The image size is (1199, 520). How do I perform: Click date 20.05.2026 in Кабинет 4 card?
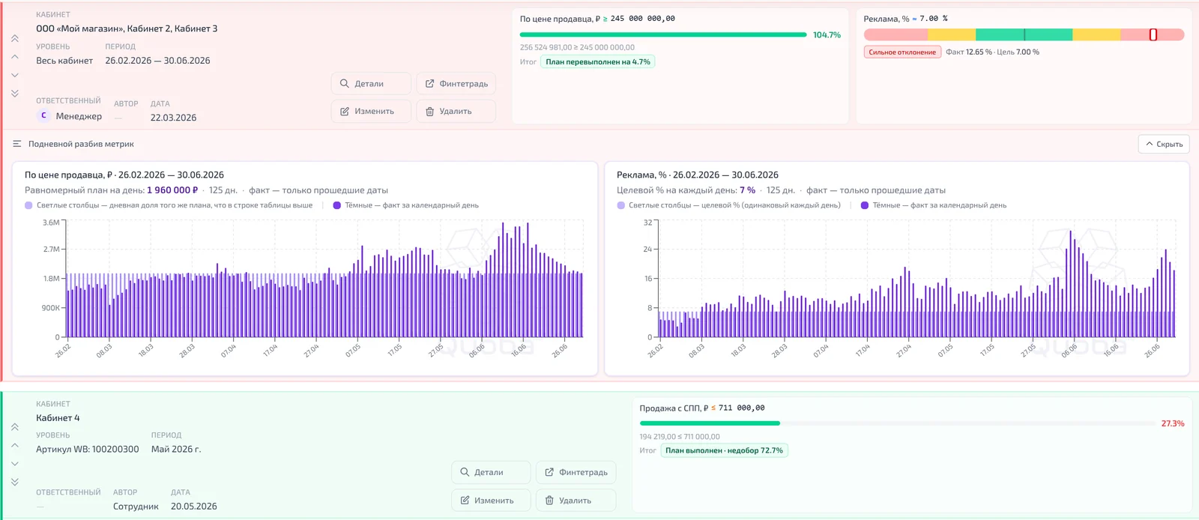[x=194, y=507]
